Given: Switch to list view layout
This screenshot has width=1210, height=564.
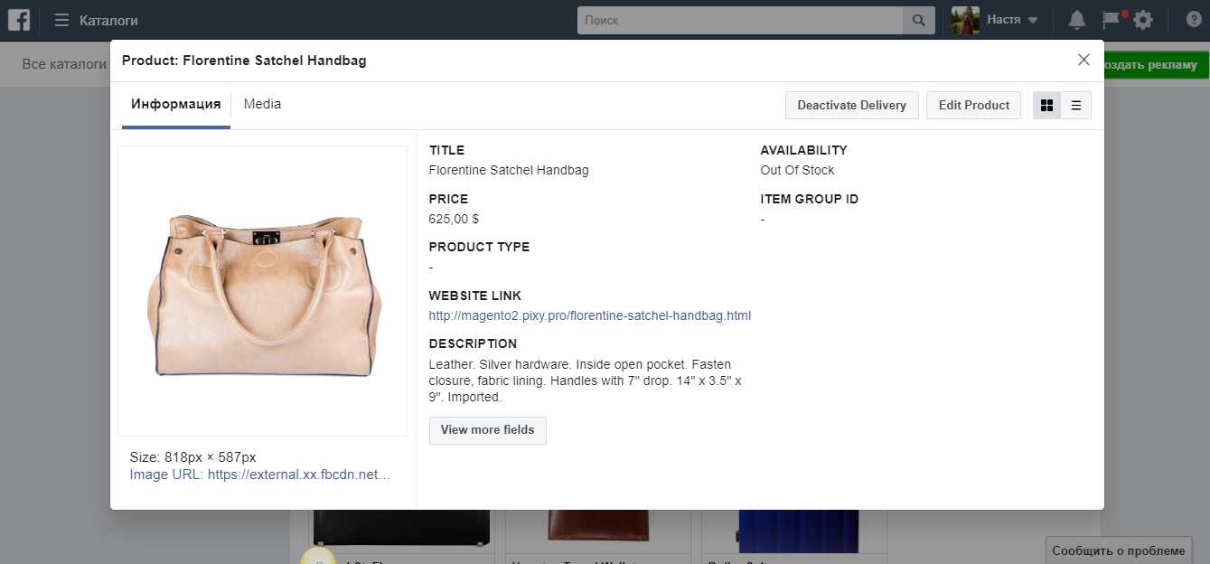Looking at the screenshot, I should coord(1076,105).
